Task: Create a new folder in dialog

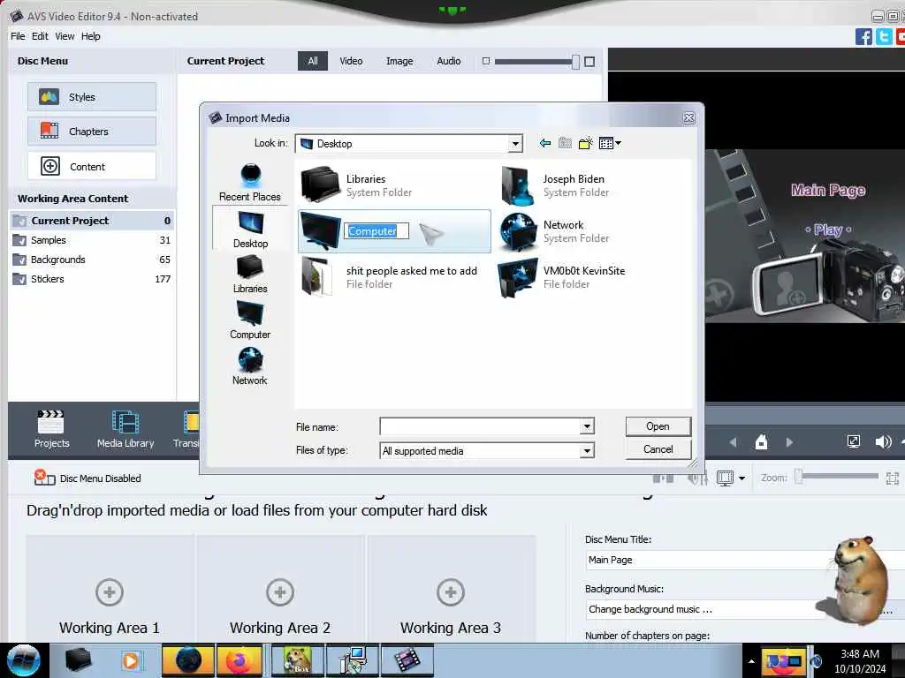Action: [585, 143]
